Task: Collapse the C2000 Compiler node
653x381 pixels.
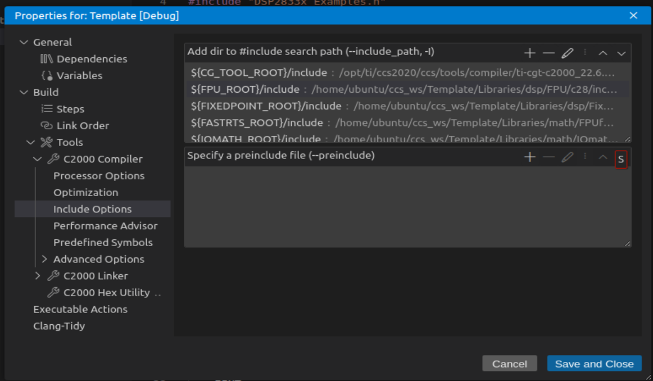Action: [x=37, y=158]
